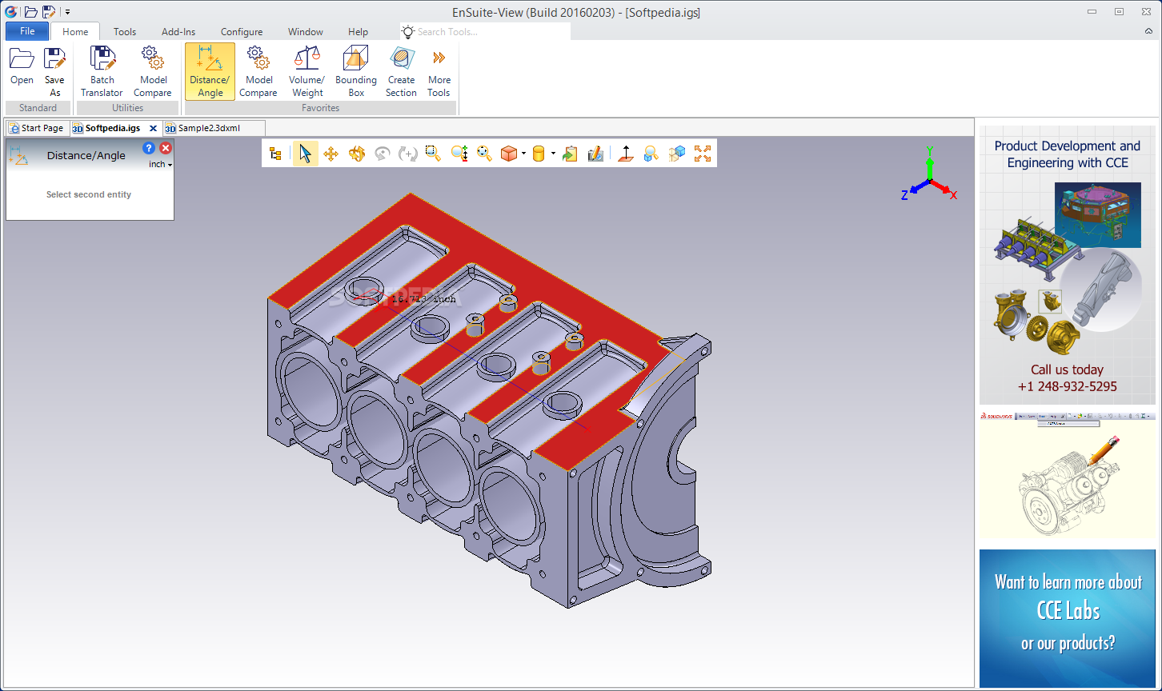This screenshot has width=1162, height=691.
Task: Switch to the Home ribbon tab
Action: click(x=75, y=32)
